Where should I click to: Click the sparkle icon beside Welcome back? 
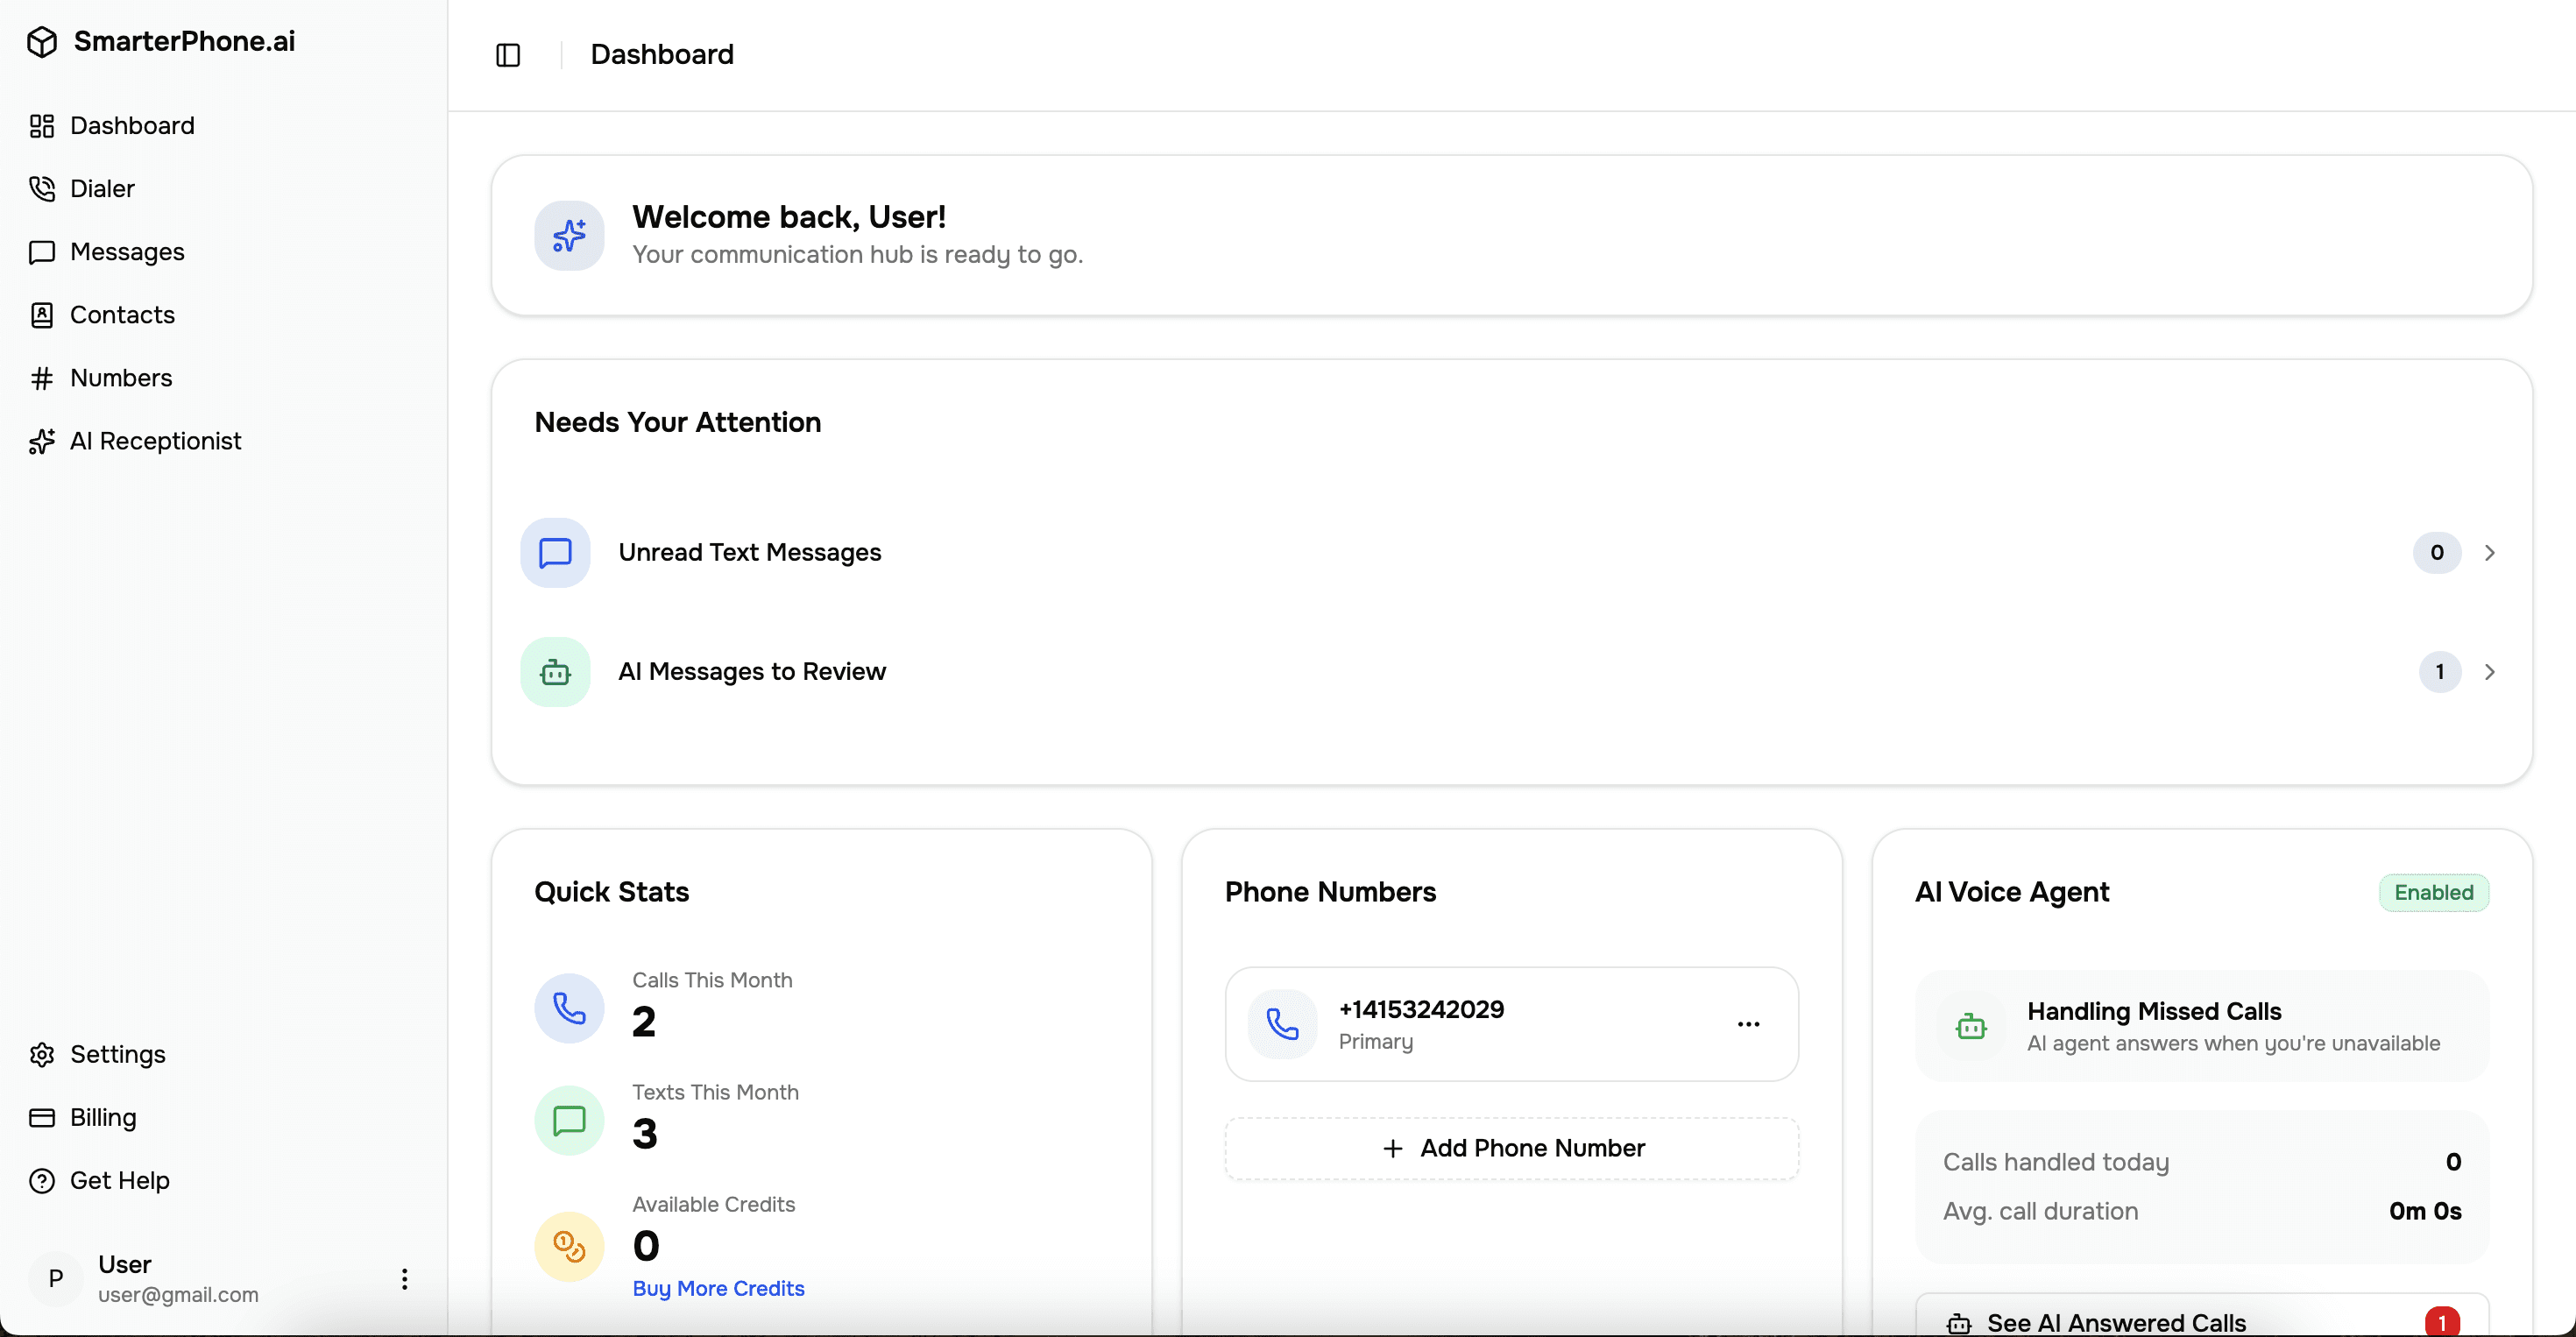coord(569,236)
